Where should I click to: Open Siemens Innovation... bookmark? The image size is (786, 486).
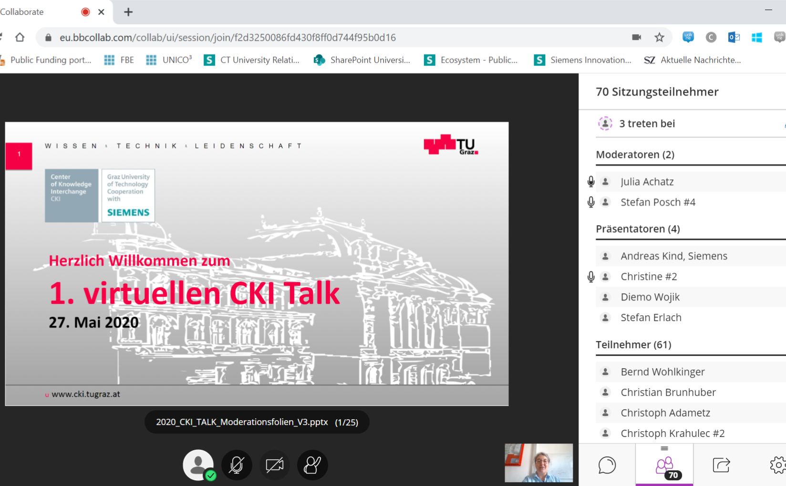pos(583,60)
